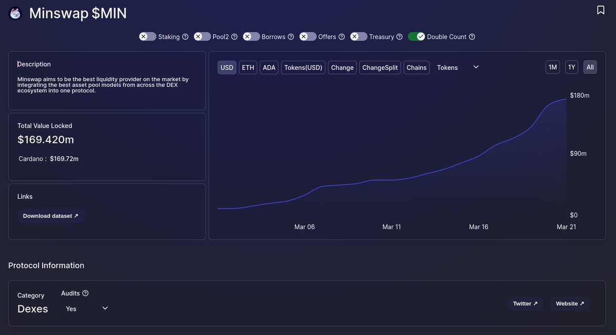Image resolution: width=616 pixels, height=335 pixels.
Task: Open the Treasury help tooltip icon
Action: pos(400,36)
